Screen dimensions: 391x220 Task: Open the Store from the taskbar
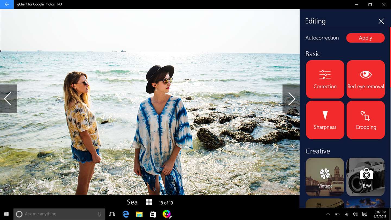pyautogui.click(x=153, y=214)
